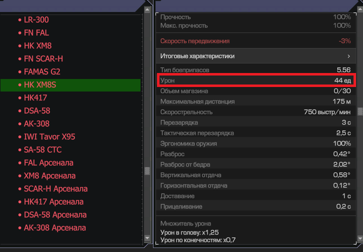The height and width of the screenshot is (252, 363).
Task: Select HK417 Арсенала entry
Action: pos(53,201)
